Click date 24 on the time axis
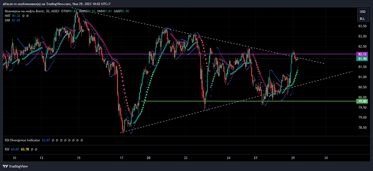Image resolution: width=373 pixels, height=171 pixels. click(229, 158)
